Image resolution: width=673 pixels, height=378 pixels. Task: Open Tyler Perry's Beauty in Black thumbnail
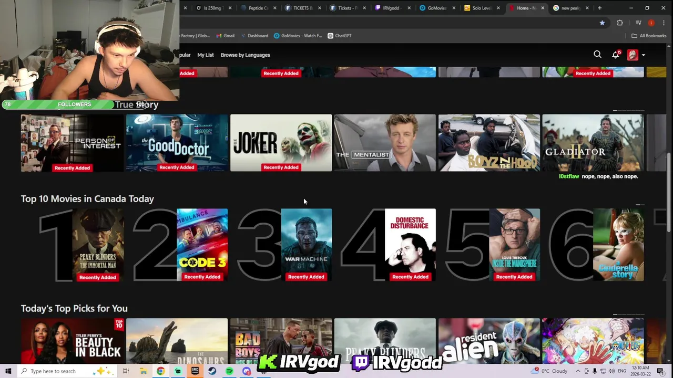pyautogui.click(x=72, y=340)
